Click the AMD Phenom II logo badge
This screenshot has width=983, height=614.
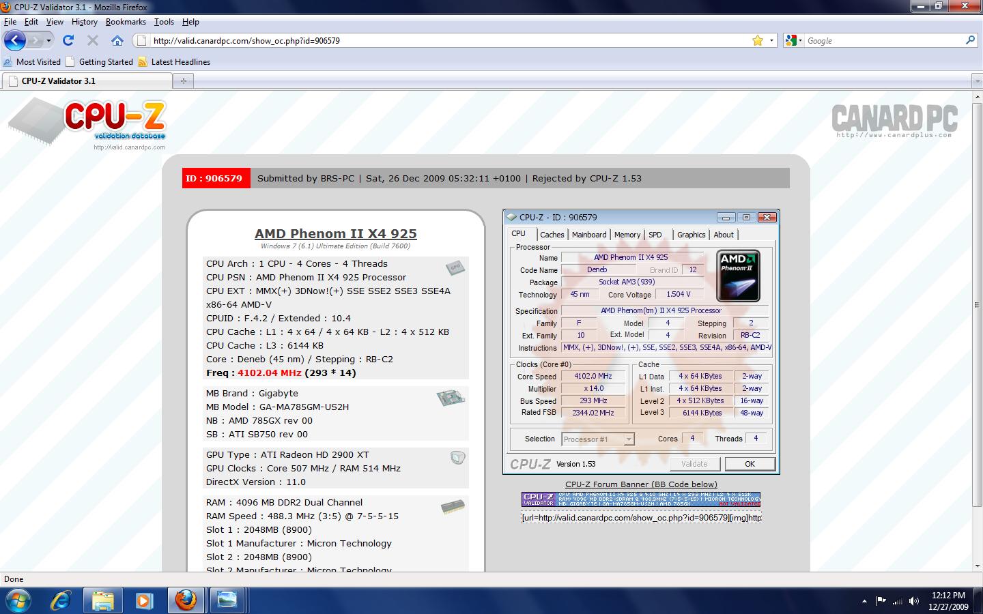(x=739, y=276)
